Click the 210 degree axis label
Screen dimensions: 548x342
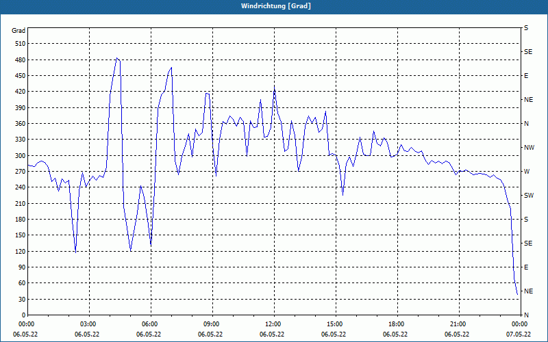[x=21, y=203]
